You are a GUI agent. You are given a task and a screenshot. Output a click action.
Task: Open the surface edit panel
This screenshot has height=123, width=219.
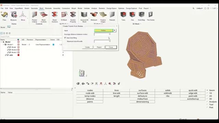(x=142, y=93)
